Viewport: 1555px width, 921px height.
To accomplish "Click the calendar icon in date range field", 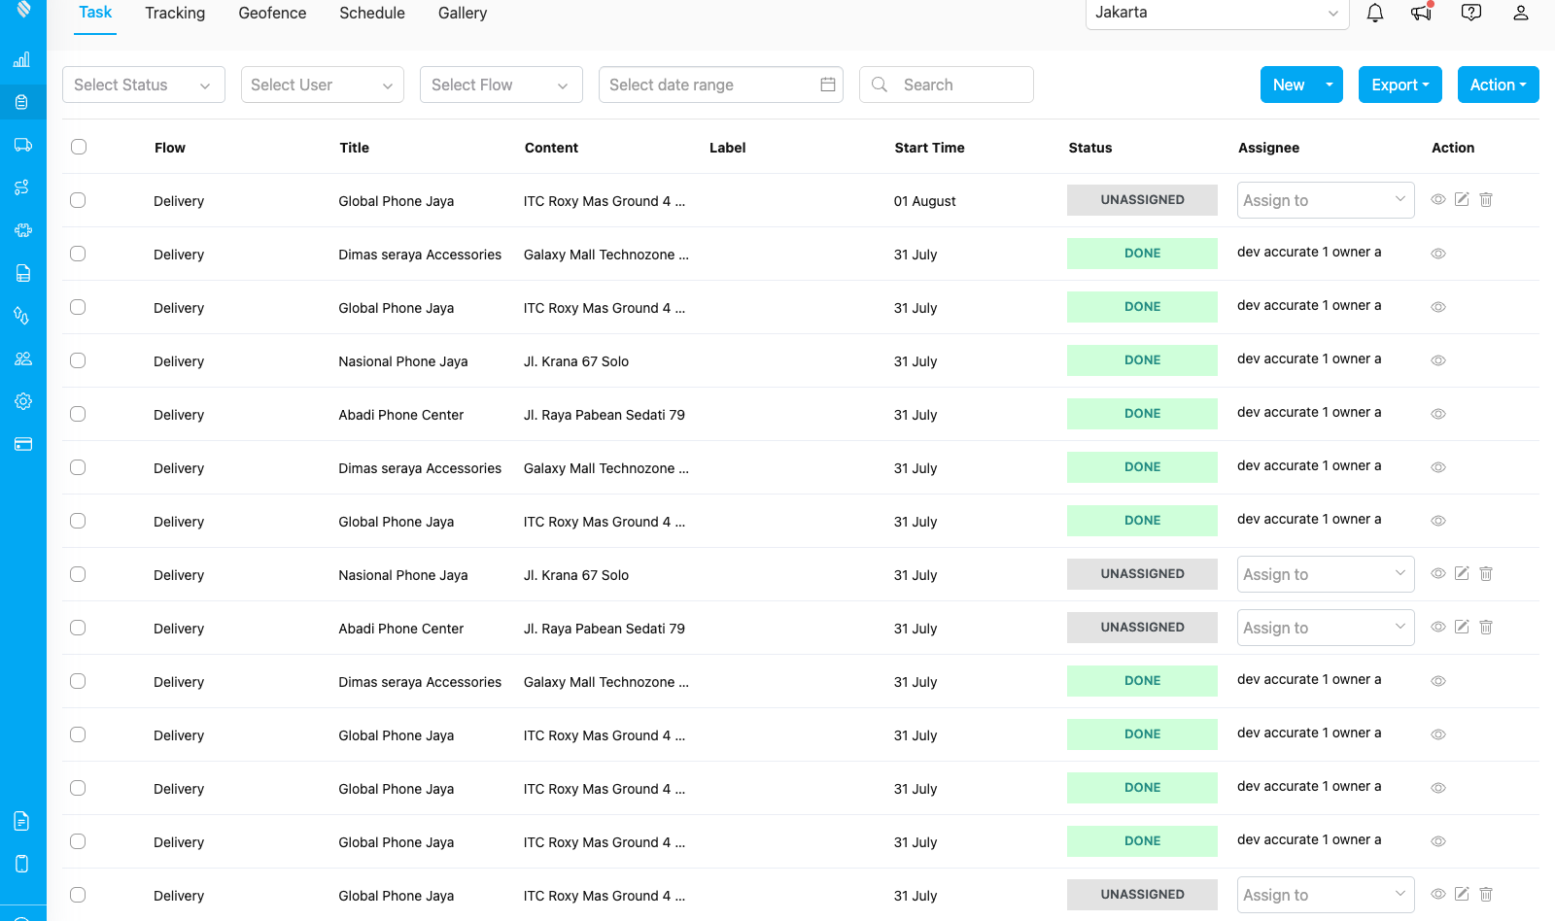I will click(x=828, y=85).
